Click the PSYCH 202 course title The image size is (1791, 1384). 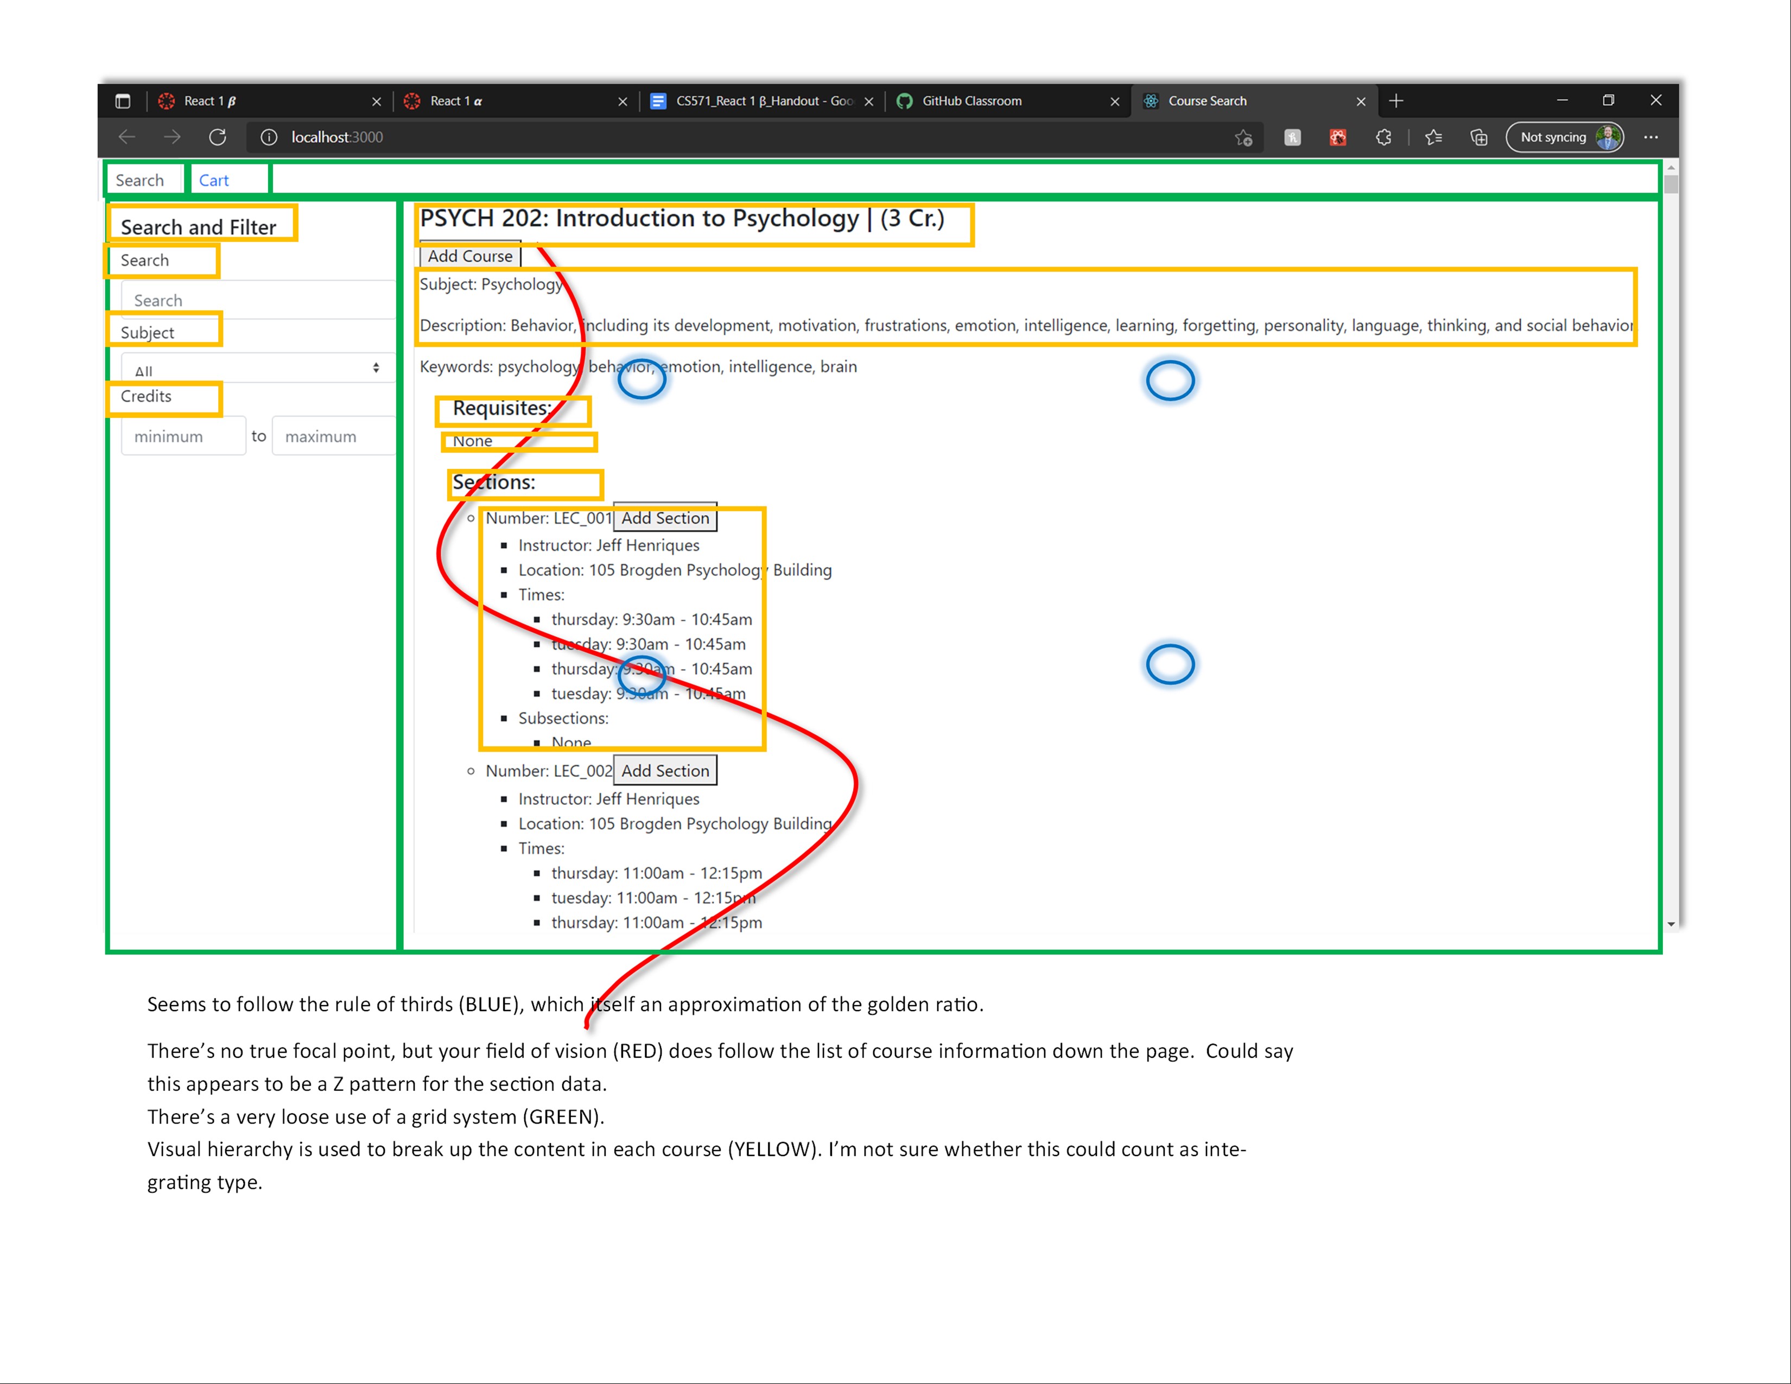coord(682,219)
